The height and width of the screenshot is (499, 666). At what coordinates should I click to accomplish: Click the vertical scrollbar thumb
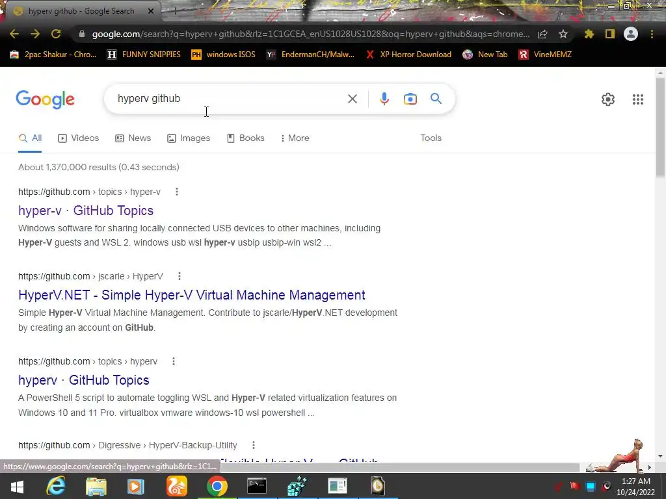coord(660,127)
